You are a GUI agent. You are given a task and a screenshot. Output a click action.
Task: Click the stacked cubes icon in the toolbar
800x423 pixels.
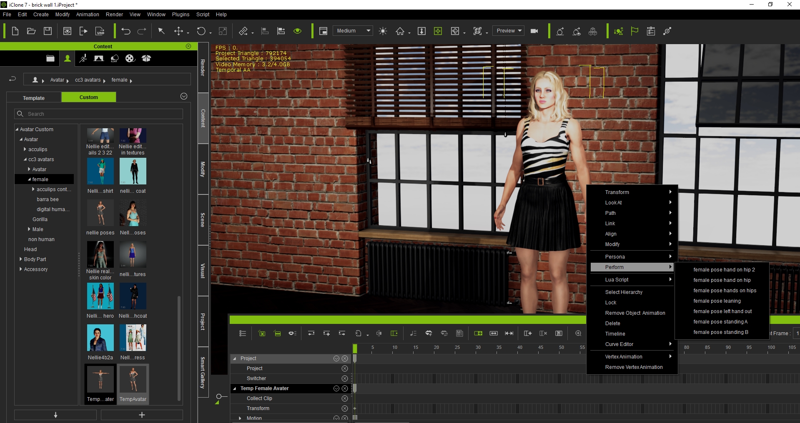(593, 31)
